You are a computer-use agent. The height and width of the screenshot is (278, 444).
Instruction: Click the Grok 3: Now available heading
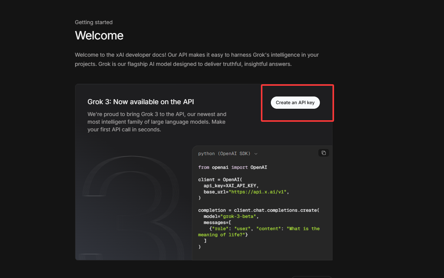(141, 101)
